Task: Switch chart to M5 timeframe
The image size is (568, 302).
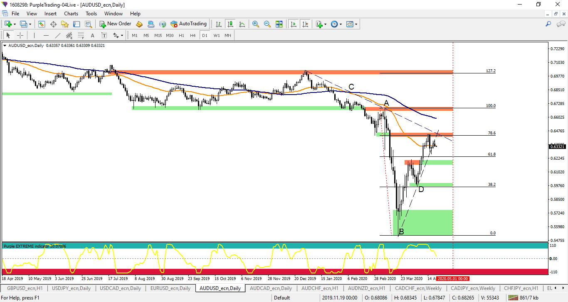Action: (146, 35)
